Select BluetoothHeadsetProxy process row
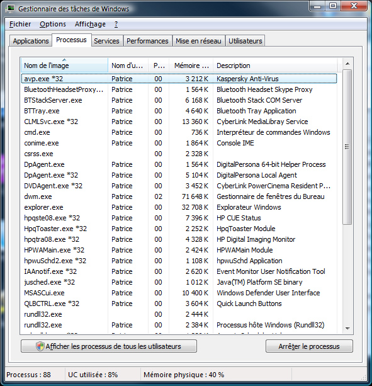Viewport: 372px width, 386px height. click(179, 89)
